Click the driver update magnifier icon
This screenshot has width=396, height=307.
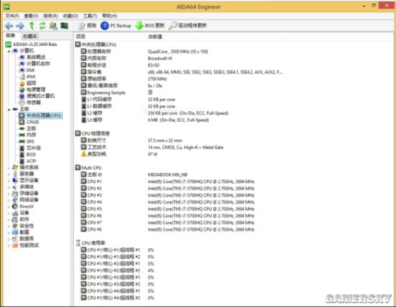click(x=173, y=25)
